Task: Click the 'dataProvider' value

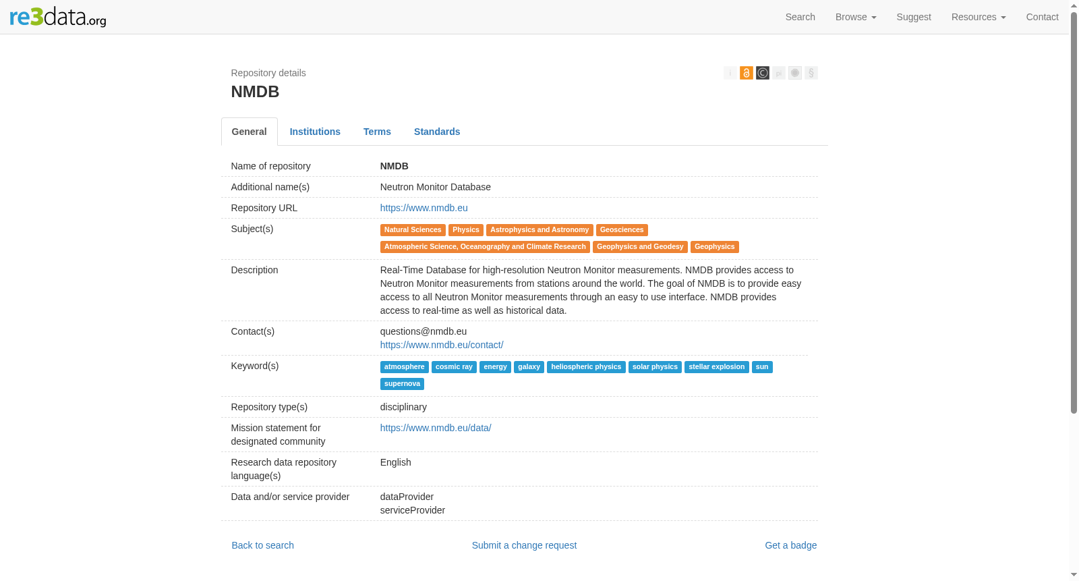Action: 407,497
